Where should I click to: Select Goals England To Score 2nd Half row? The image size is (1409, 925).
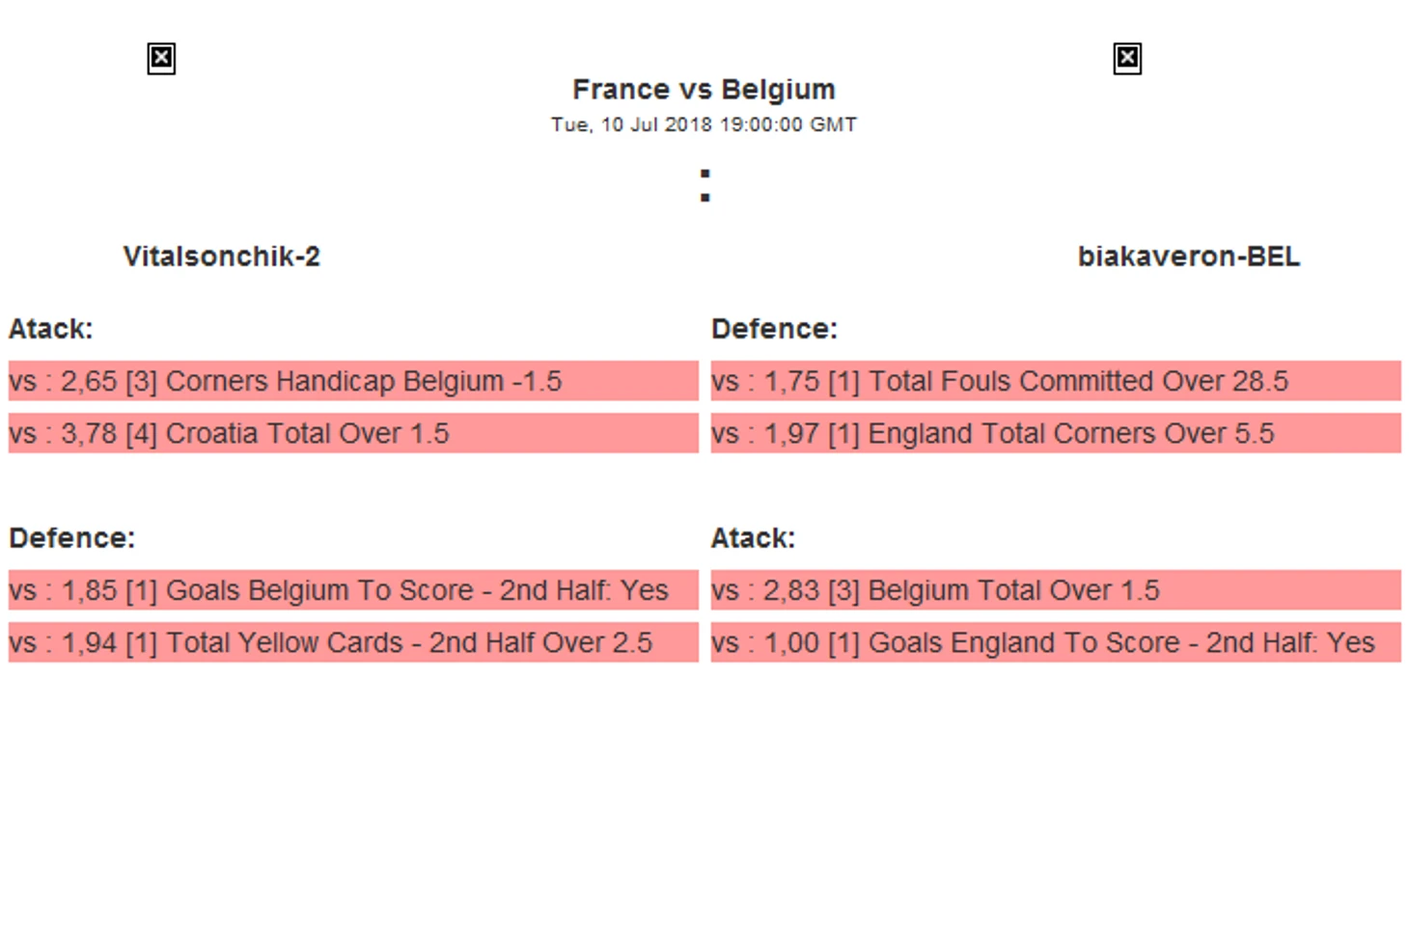pyautogui.click(x=1056, y=642)
